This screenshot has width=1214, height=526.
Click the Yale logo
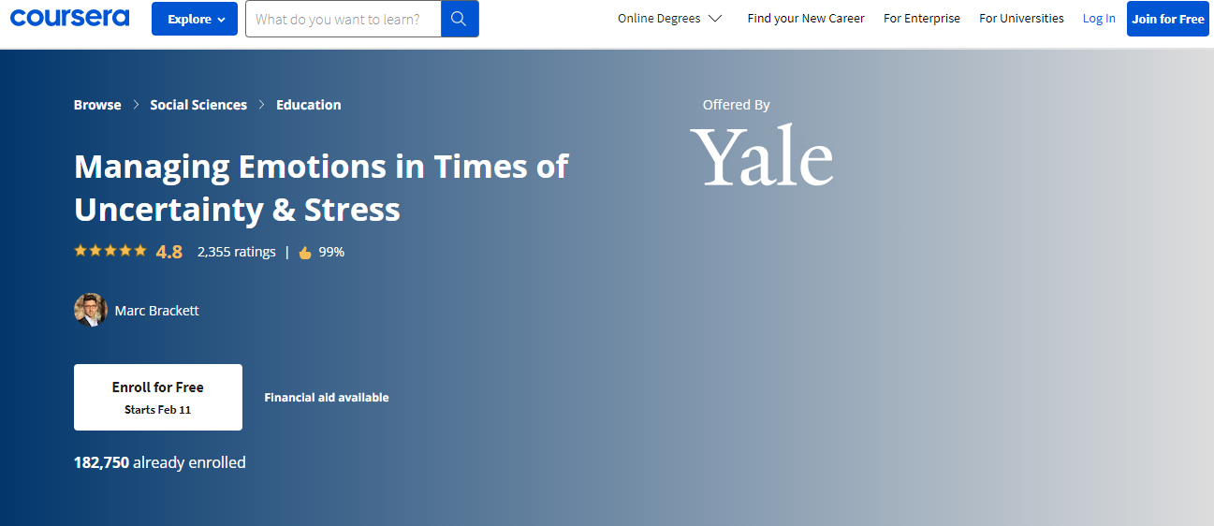pos(762,156)
